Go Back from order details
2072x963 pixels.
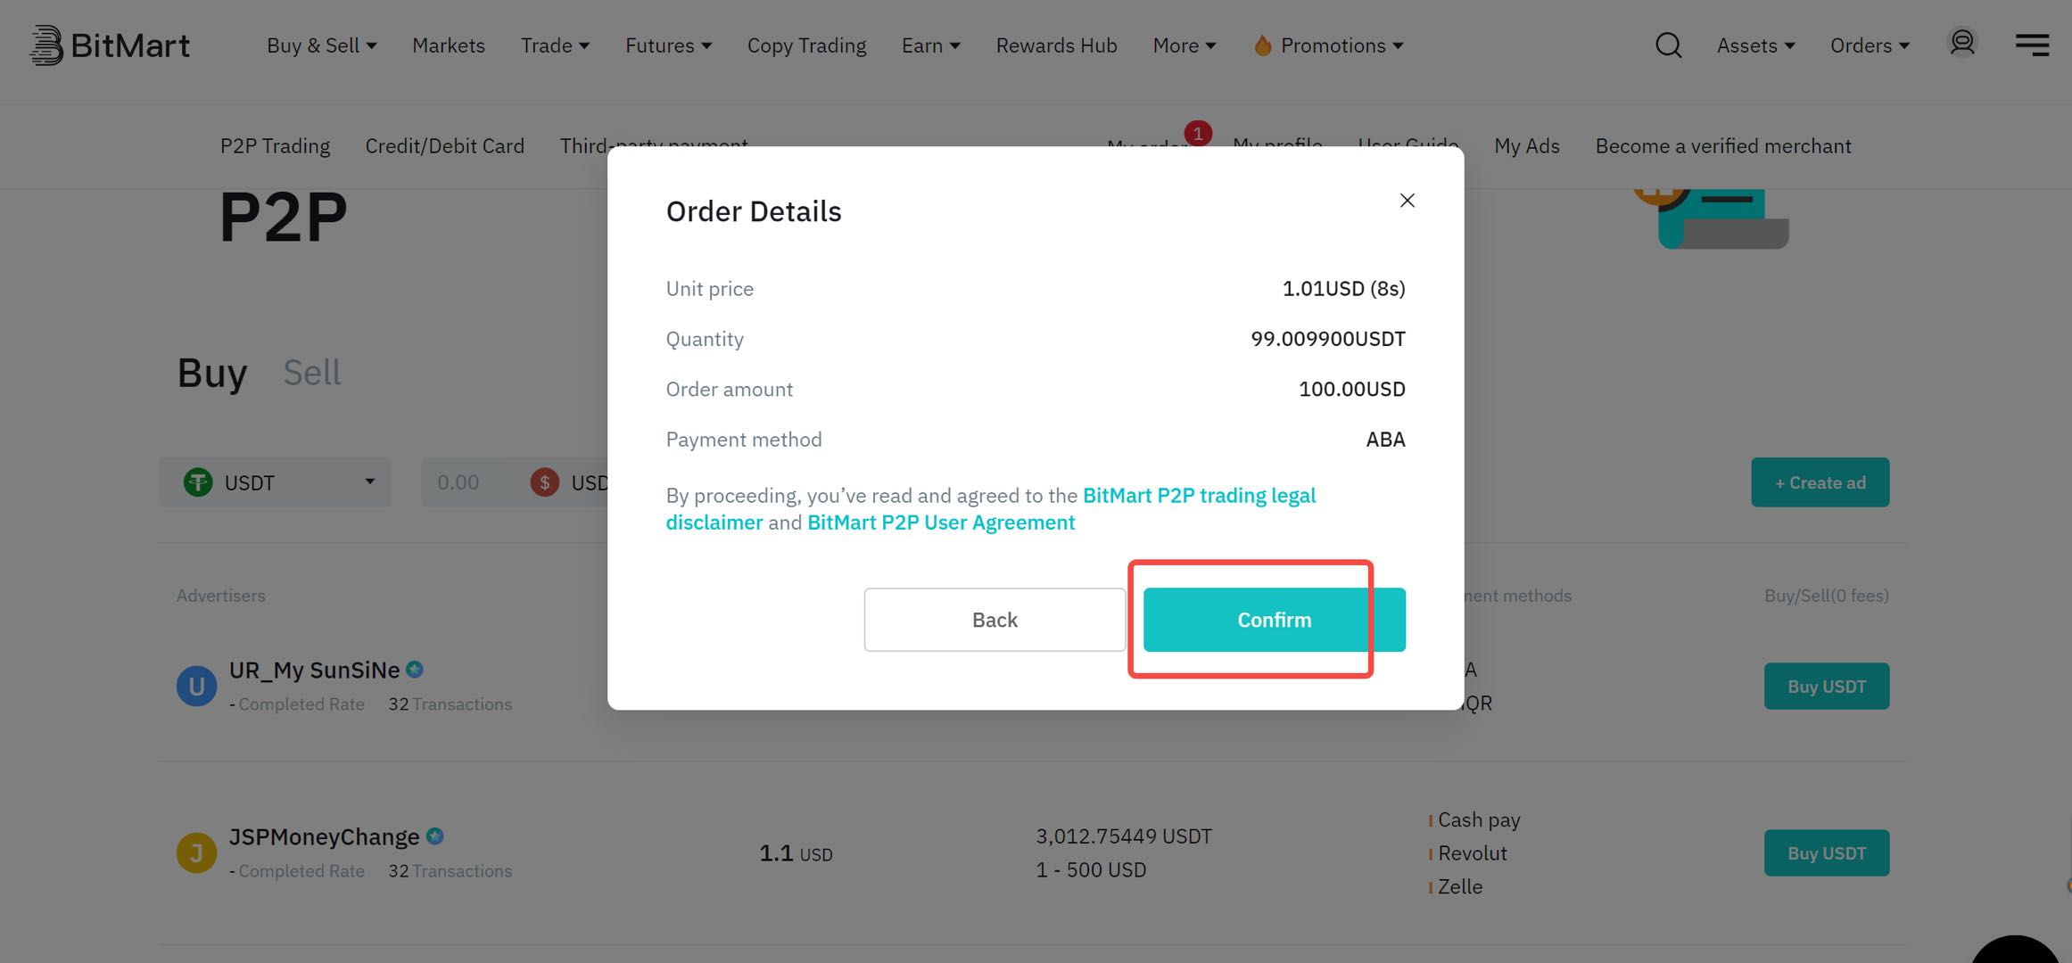995,620
